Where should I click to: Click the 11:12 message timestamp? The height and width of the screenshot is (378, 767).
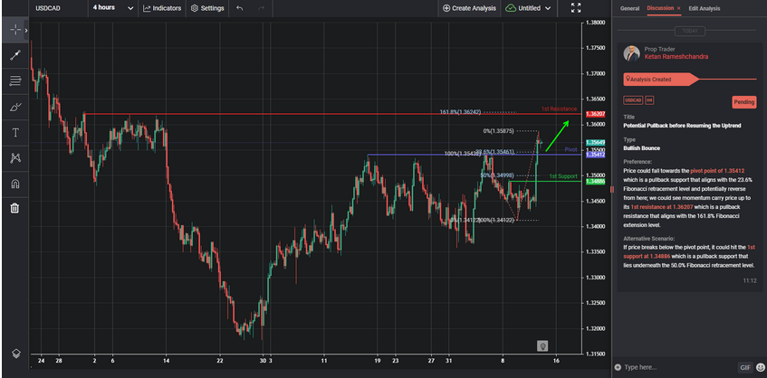click(750, 281)
